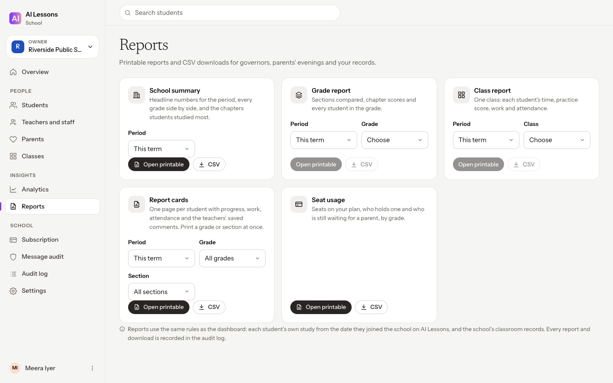This screenshot has height=383, width=613.
Task: Open the Subscription page
Action: pos(53,240)
